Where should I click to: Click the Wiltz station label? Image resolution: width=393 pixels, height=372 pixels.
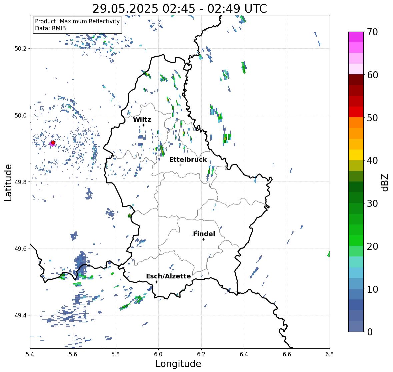[142, 120]
